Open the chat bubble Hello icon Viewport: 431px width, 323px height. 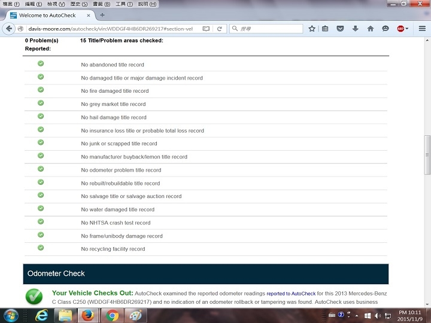click(386, 29)
